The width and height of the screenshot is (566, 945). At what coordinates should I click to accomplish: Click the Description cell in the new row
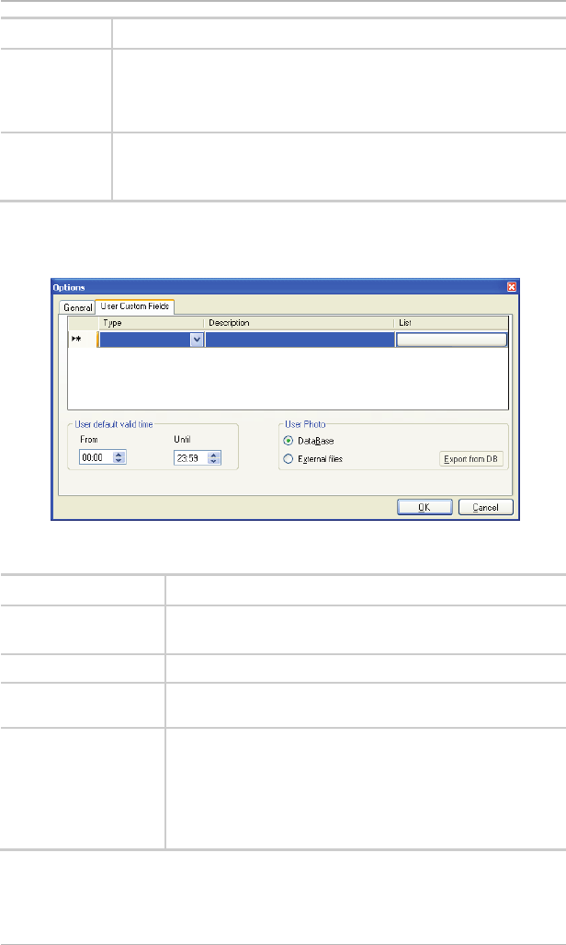[x=300, y=340]
